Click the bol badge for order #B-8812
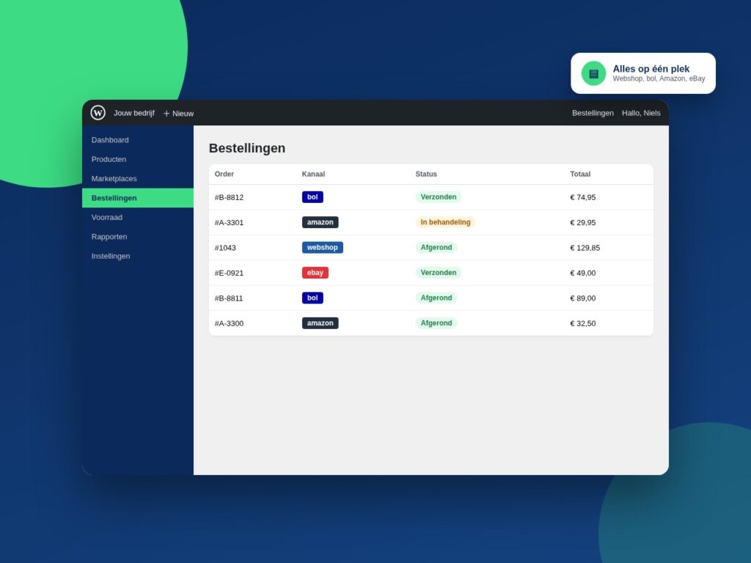Viewport: 751px width, 563px height. pos(312,196)
